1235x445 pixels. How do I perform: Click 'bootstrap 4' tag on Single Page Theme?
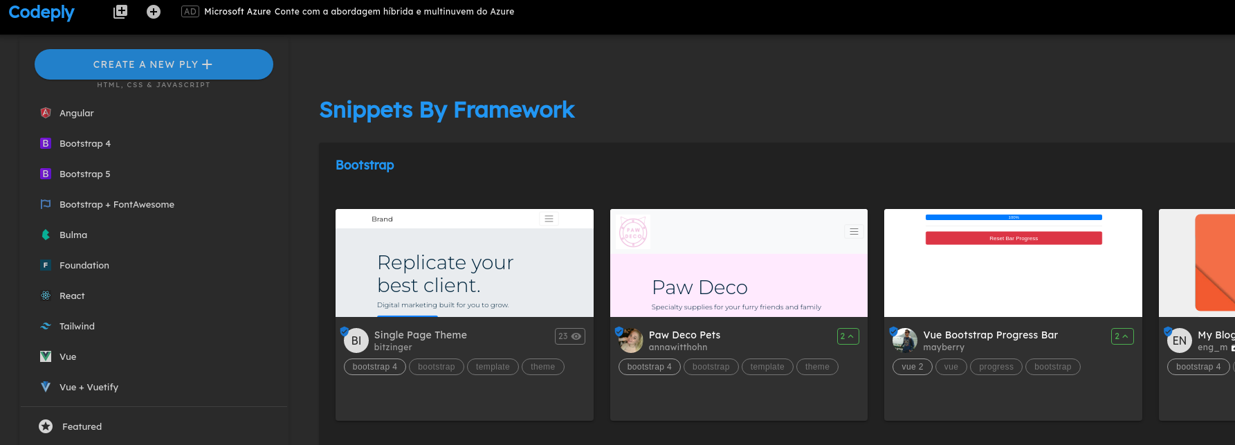pyautogui.click(x=375, y=367)
